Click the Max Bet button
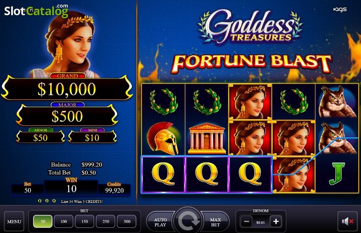The width and height of the screenshot is (361, 233). coord(215,222)
